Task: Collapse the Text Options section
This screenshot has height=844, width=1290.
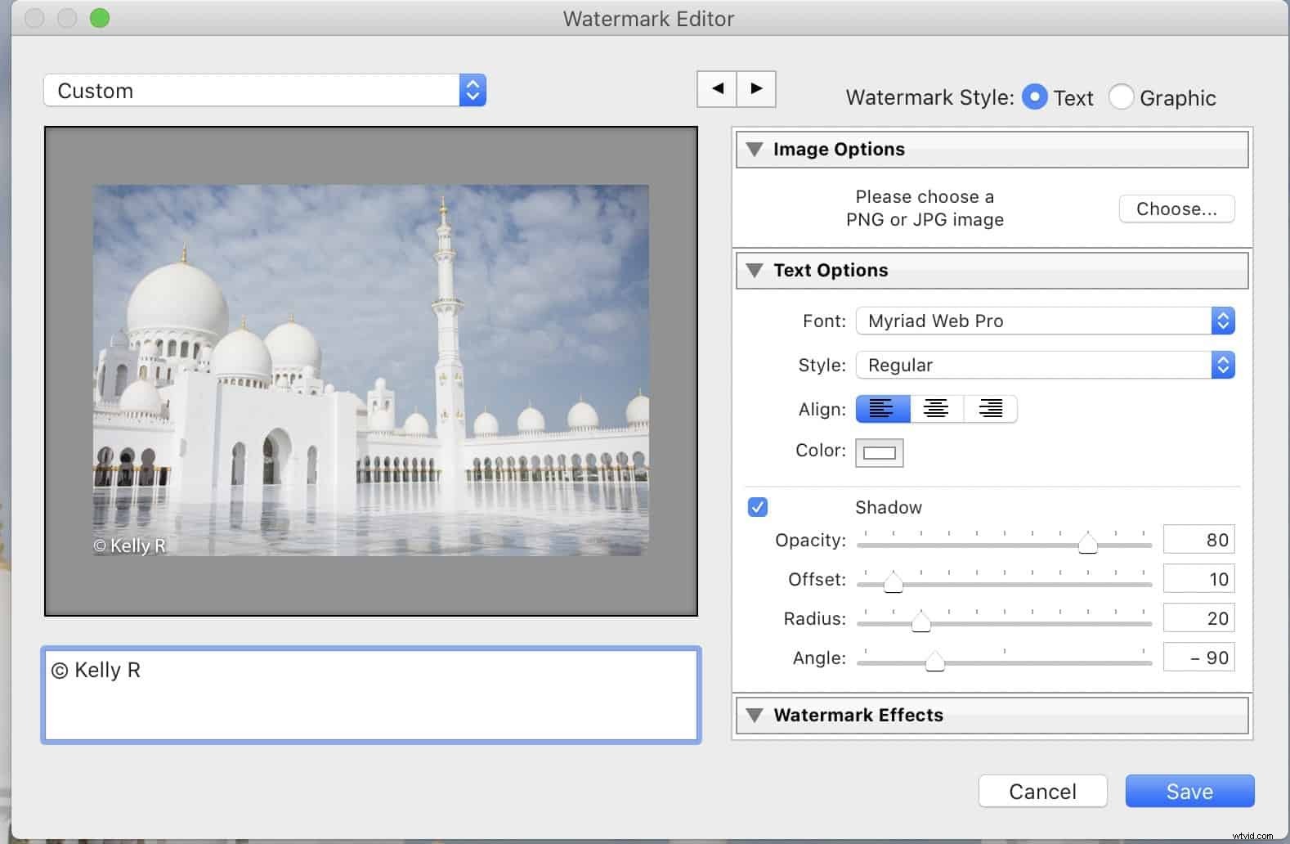Action: [755, 270]
